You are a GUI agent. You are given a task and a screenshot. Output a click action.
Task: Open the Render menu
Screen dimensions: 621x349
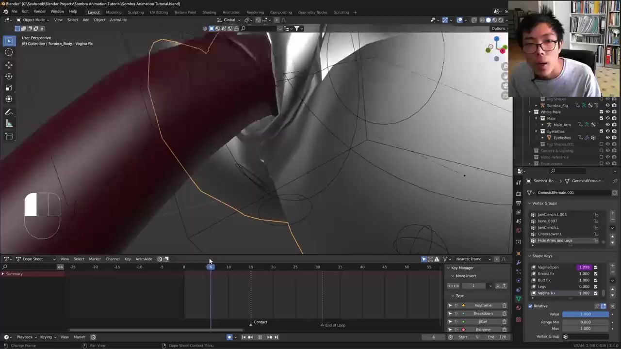tap(39, 12)
